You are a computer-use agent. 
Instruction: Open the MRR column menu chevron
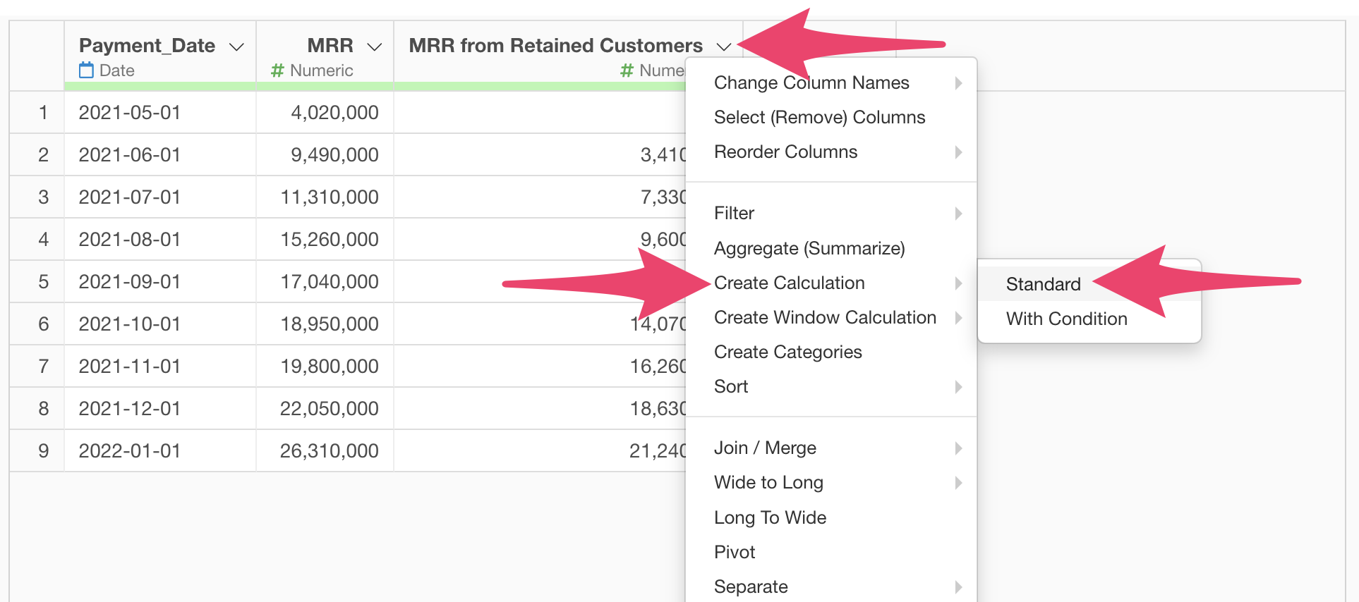coord(375,47)
